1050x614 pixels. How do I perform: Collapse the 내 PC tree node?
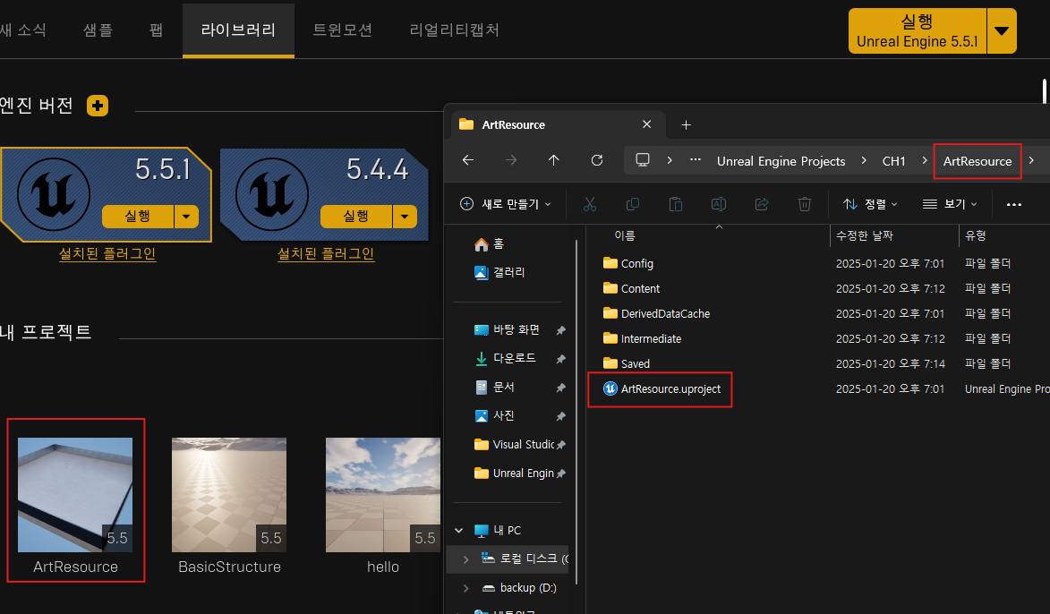click(458, 530)
